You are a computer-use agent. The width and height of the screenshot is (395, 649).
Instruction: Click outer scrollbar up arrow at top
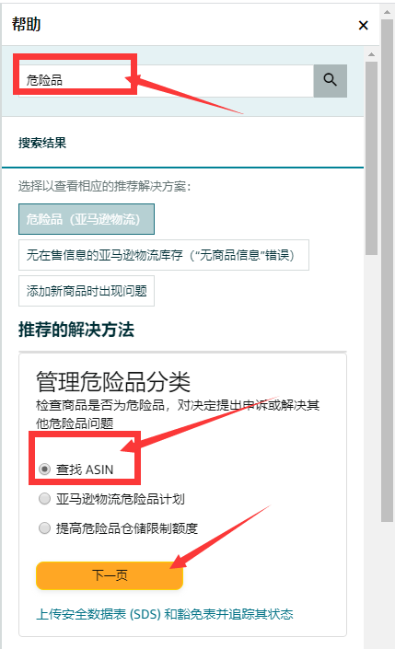point(387,12)
